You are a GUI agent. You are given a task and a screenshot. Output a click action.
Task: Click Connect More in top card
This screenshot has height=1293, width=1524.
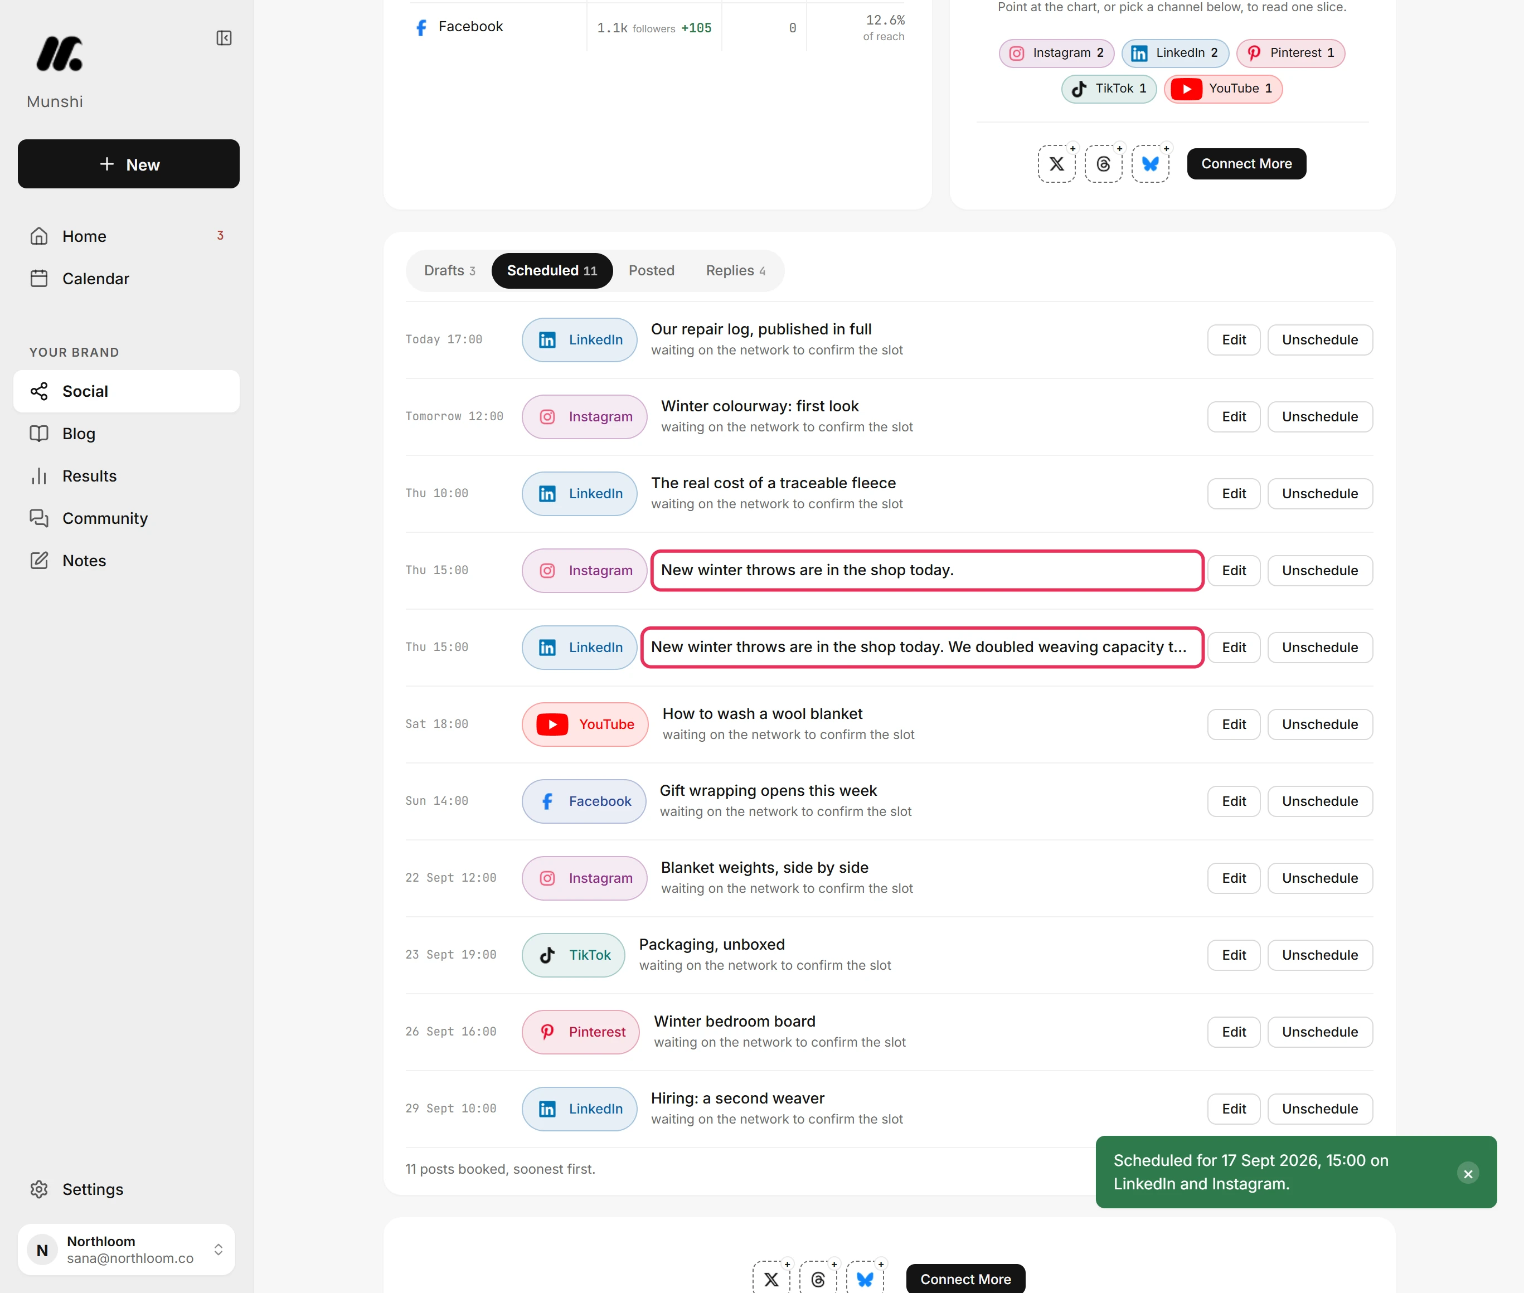tap(1246, 163)
